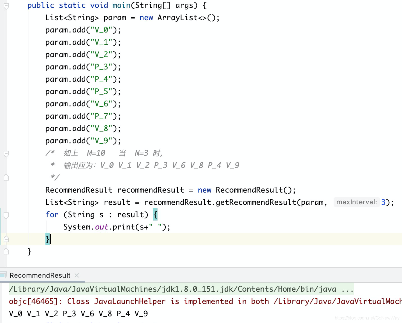Click the "List<String> param" declaration
Screen dimensions: 402x323
[86, 18]
